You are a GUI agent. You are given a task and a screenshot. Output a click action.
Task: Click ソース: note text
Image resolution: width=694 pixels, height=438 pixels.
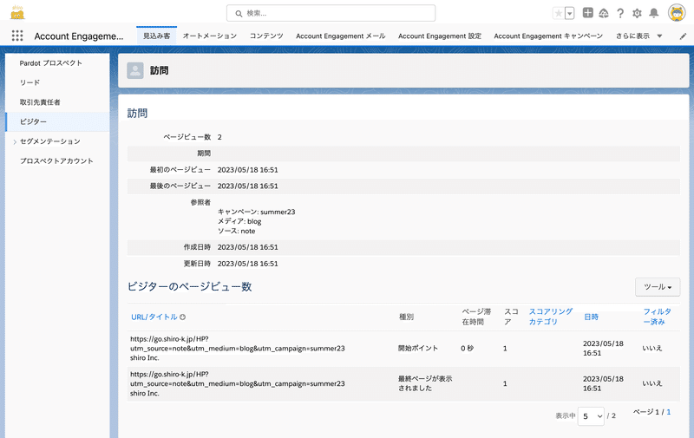236,231
